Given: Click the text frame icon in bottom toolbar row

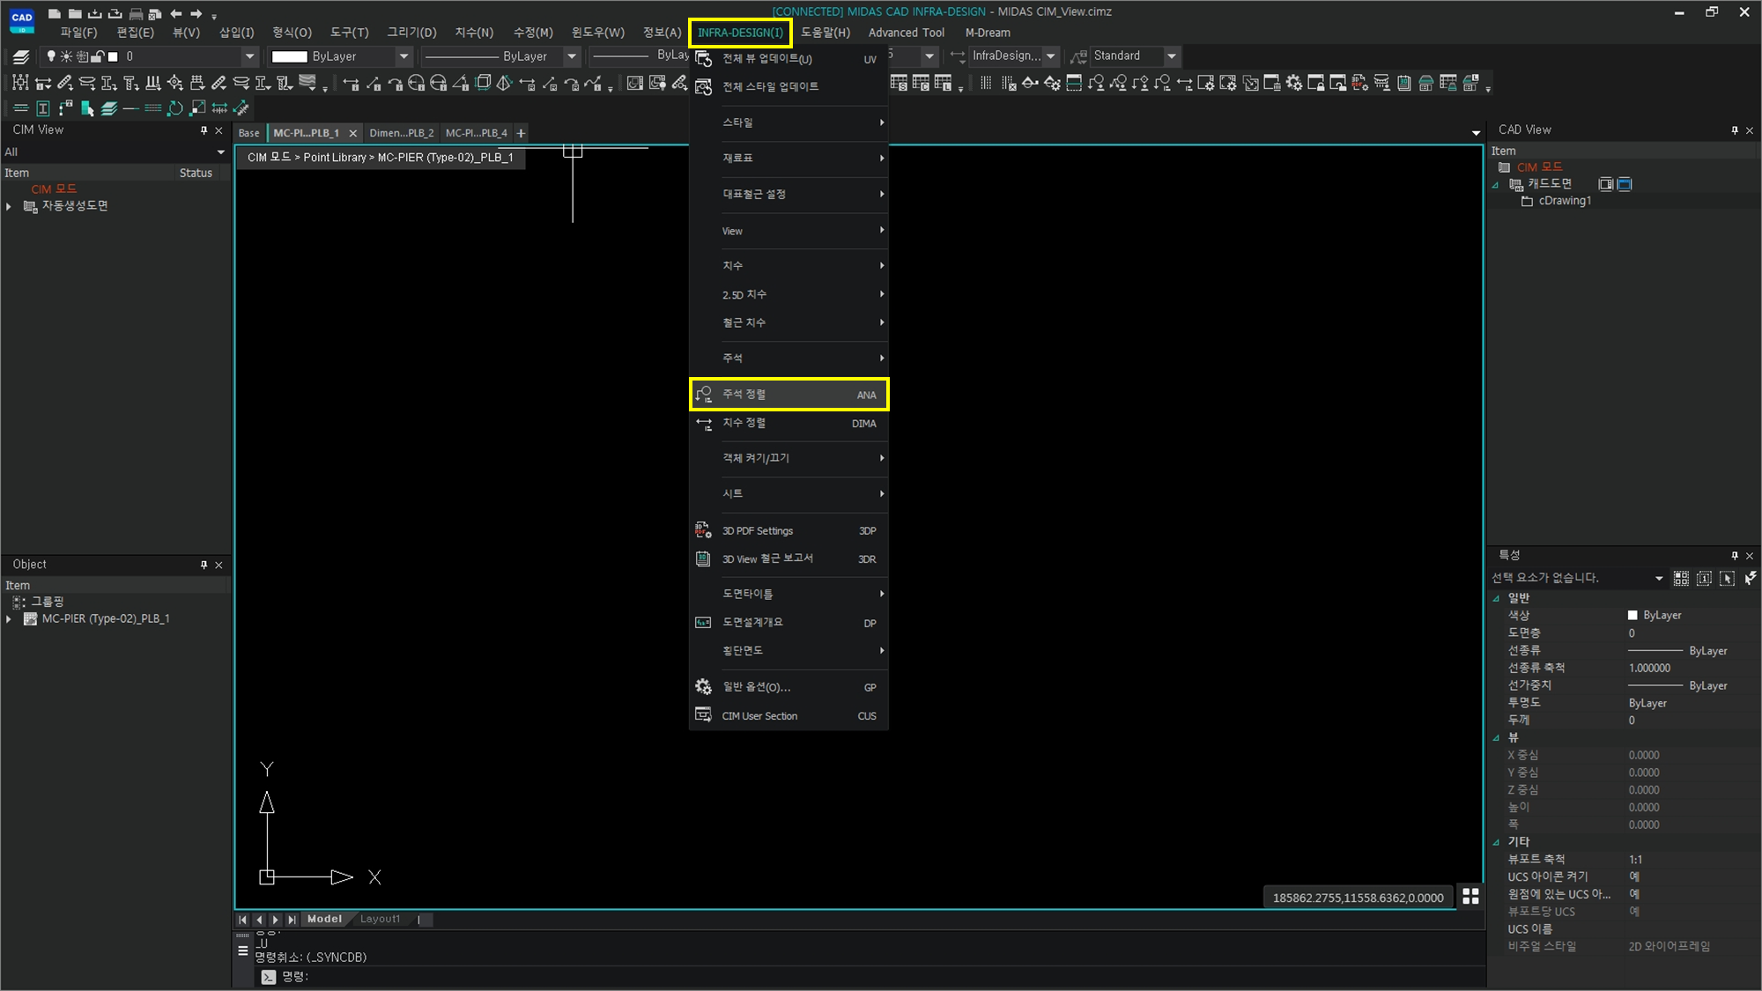Looking at the screenshot, I should pyautogui.click(x=43, y=108).
